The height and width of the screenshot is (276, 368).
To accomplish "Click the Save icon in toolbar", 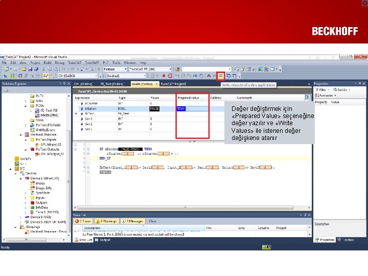I will point(30,69).
